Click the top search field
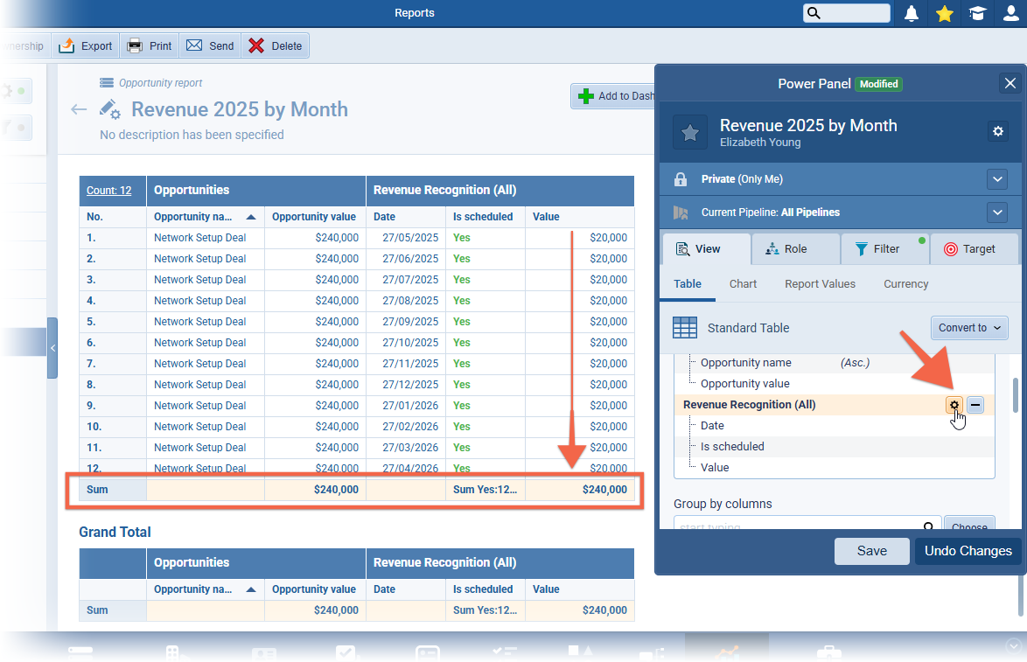 pos(847,13)
